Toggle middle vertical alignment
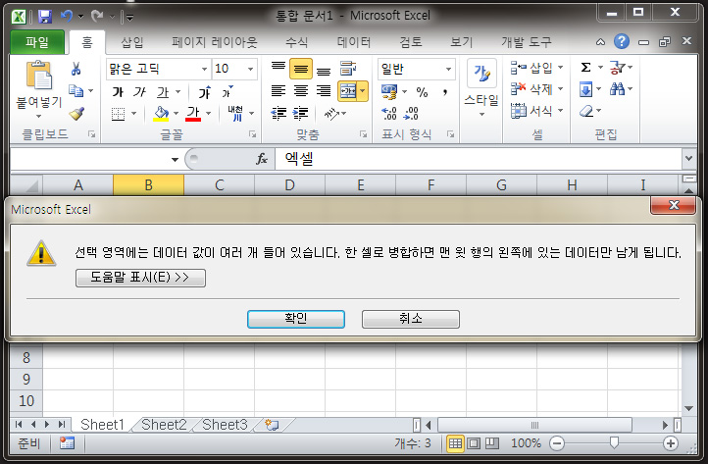This screenshot has width=708, height=464. [301, 69]
